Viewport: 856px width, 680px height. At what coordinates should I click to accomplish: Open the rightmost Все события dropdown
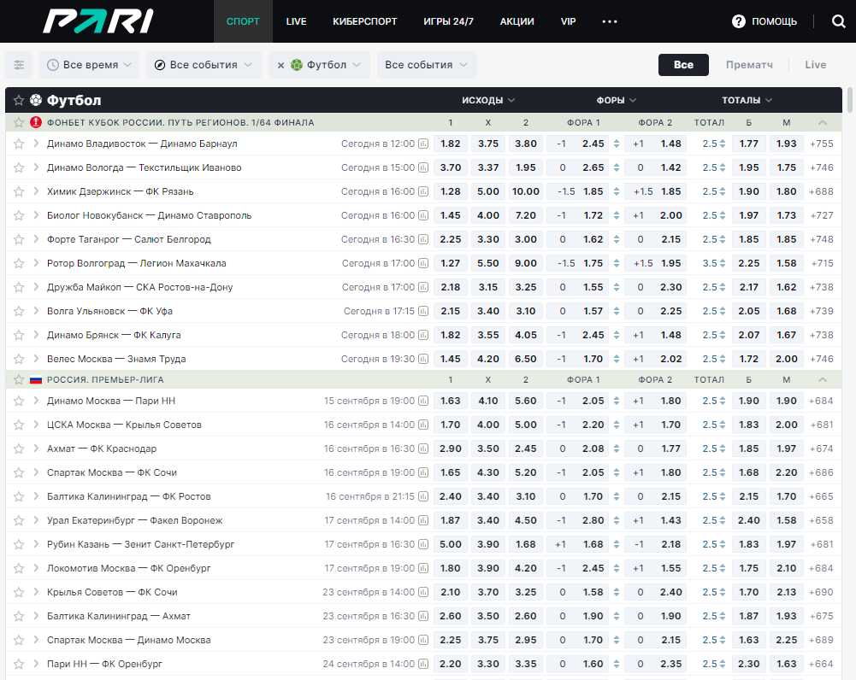(x=427, y=65)
